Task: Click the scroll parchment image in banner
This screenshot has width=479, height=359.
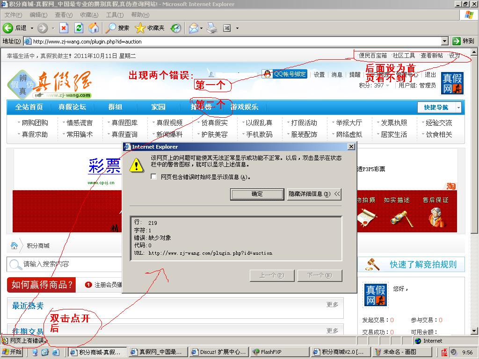Action: tap(366, 217)
